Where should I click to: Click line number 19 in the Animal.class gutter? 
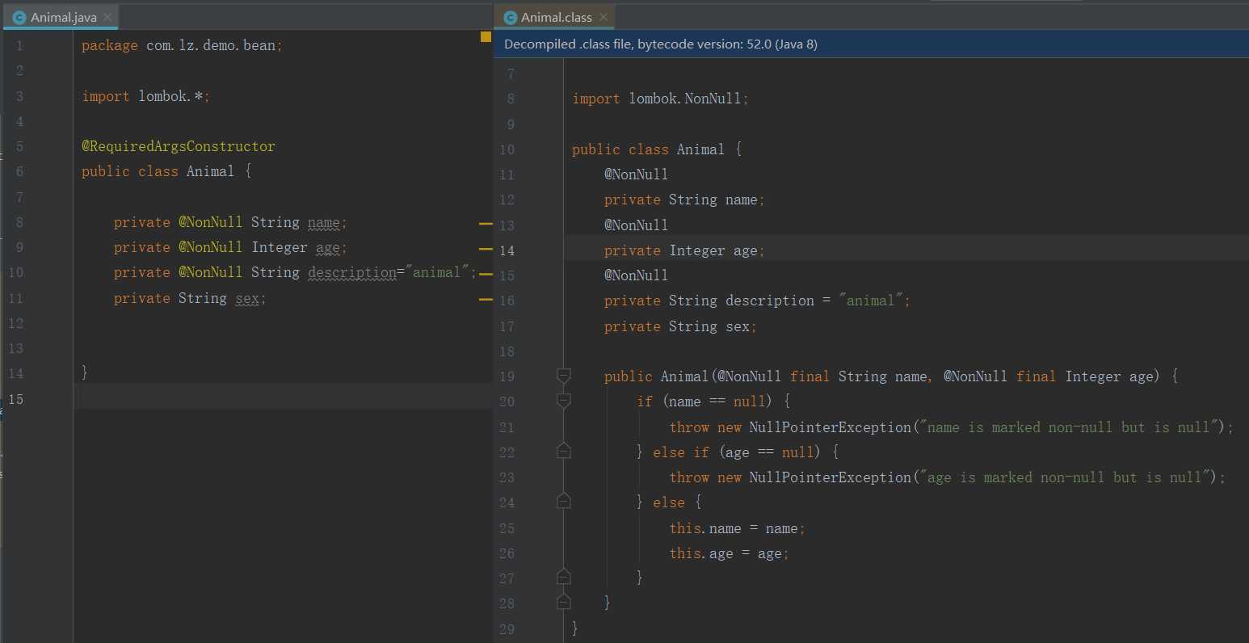[x=507, y=376]
